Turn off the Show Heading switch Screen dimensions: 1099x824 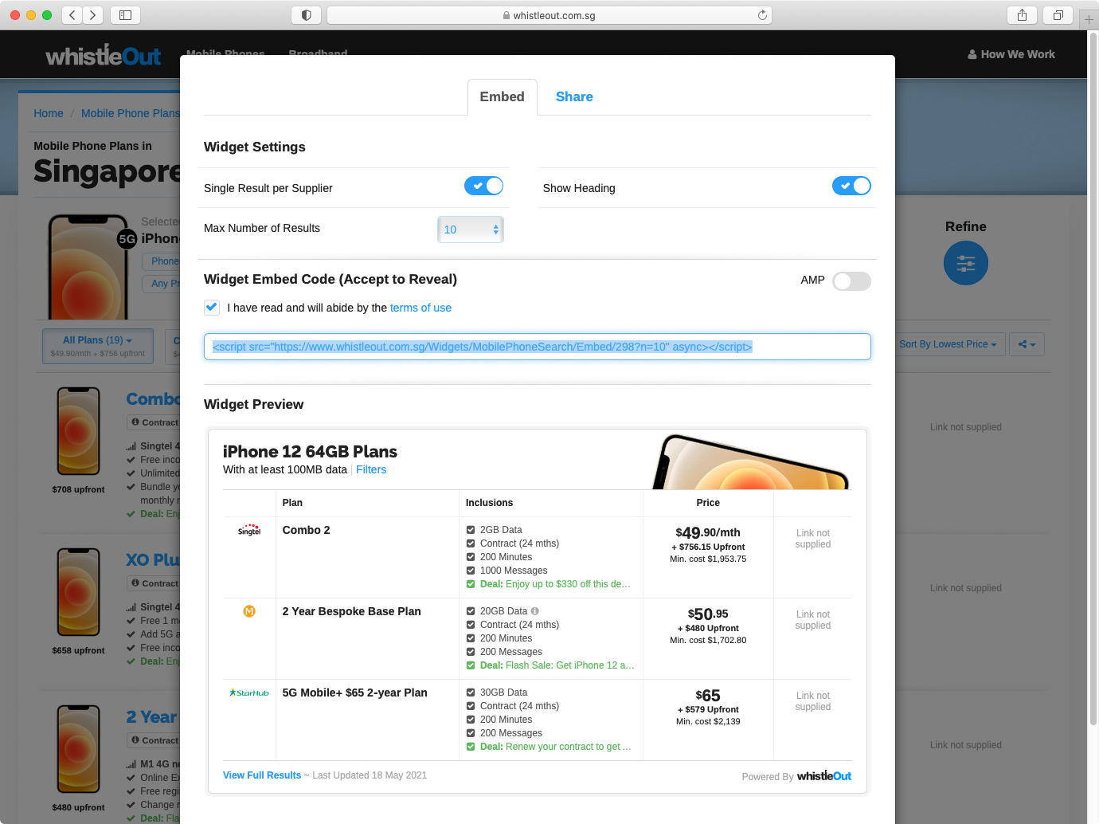click(x=851, y=186)
